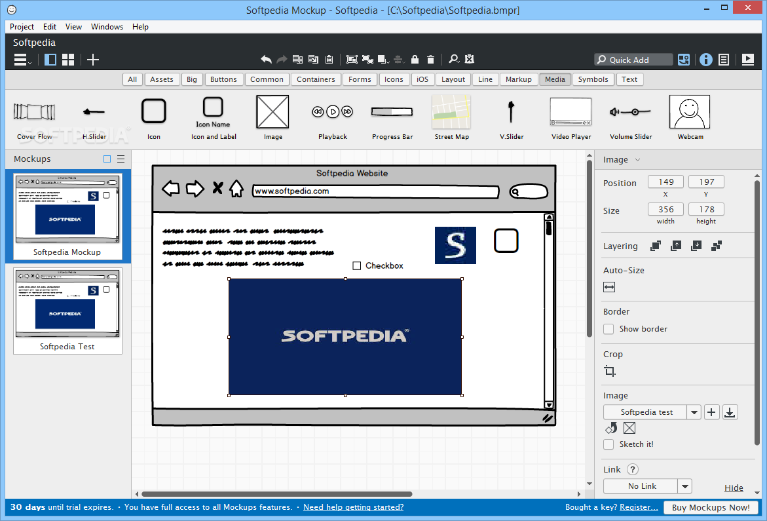Click the Position X value field
The image size is (767, 521).
click(x=665, y=182)
